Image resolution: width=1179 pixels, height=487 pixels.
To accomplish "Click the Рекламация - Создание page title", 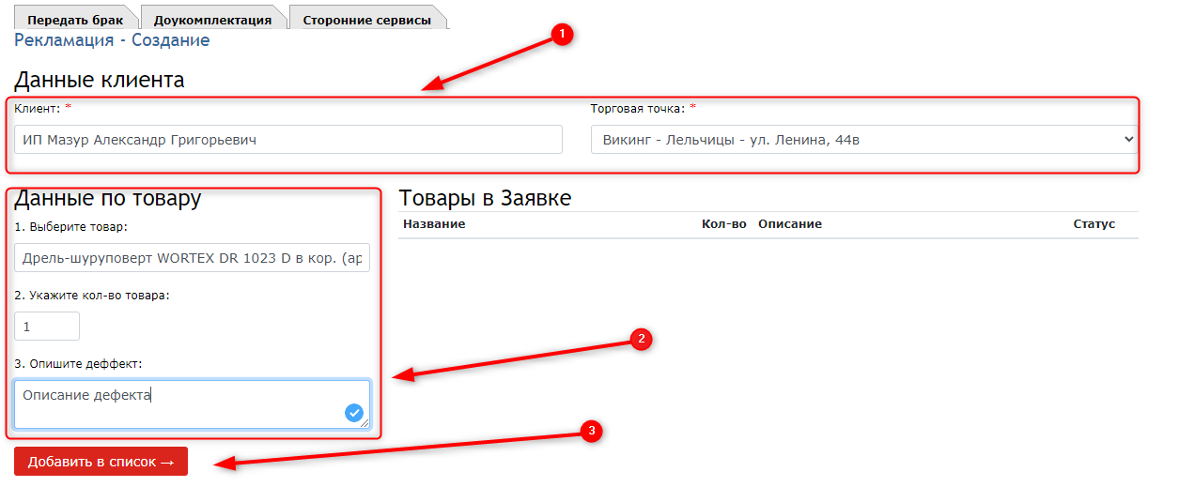I will coord(112,40).
